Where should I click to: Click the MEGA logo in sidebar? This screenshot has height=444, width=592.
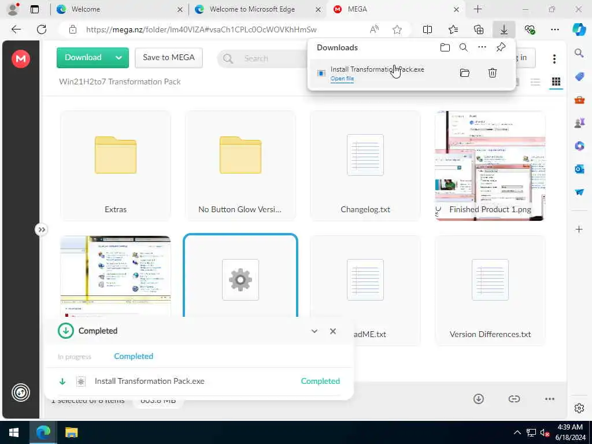21,58
